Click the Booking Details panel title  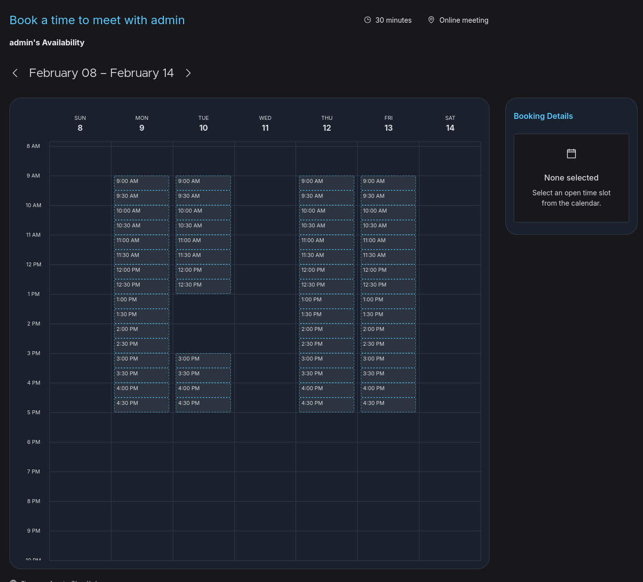[x=543, y=116]
